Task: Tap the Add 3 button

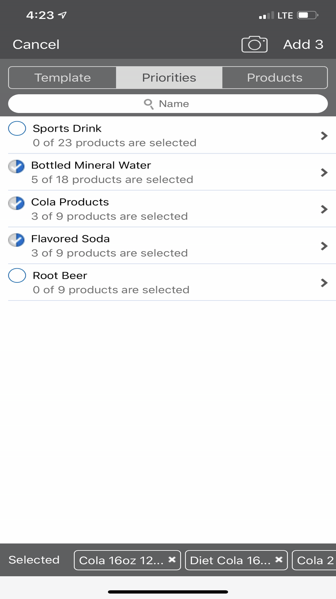Action: (303, 44)
